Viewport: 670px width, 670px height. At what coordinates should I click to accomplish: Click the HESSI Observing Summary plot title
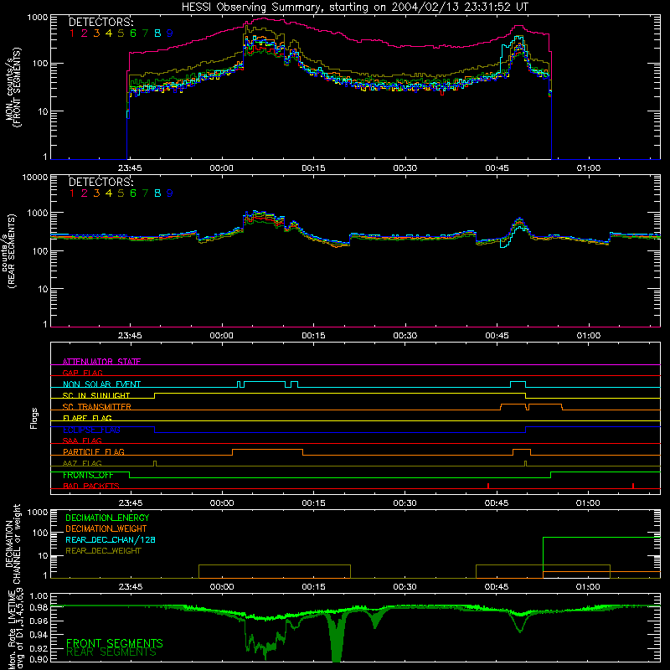(355, 8)
